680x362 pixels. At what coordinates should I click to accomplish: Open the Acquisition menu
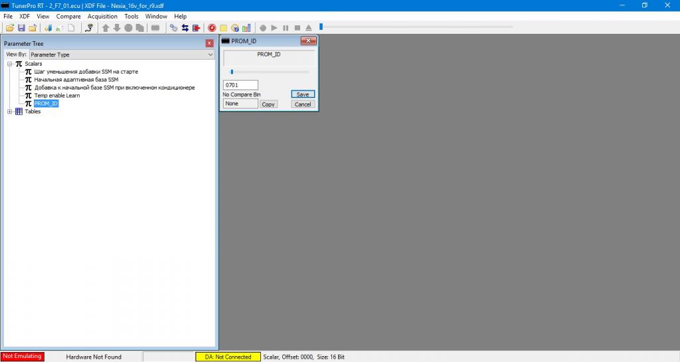tap(102, 17)
